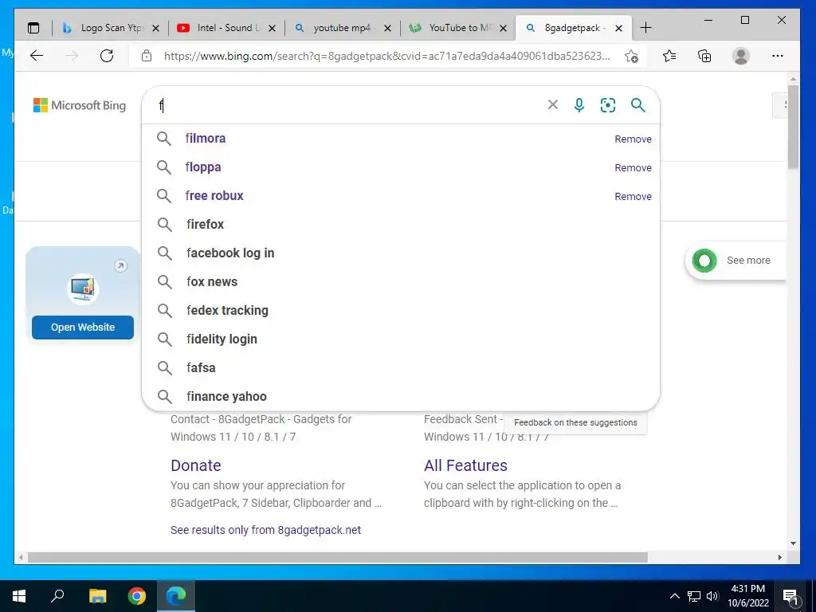The height and width of the screenshot is (612, 816).
Task: Switch to Logo Scan Ytp tab
Action: pyautogui.click(x=110, y=28)
